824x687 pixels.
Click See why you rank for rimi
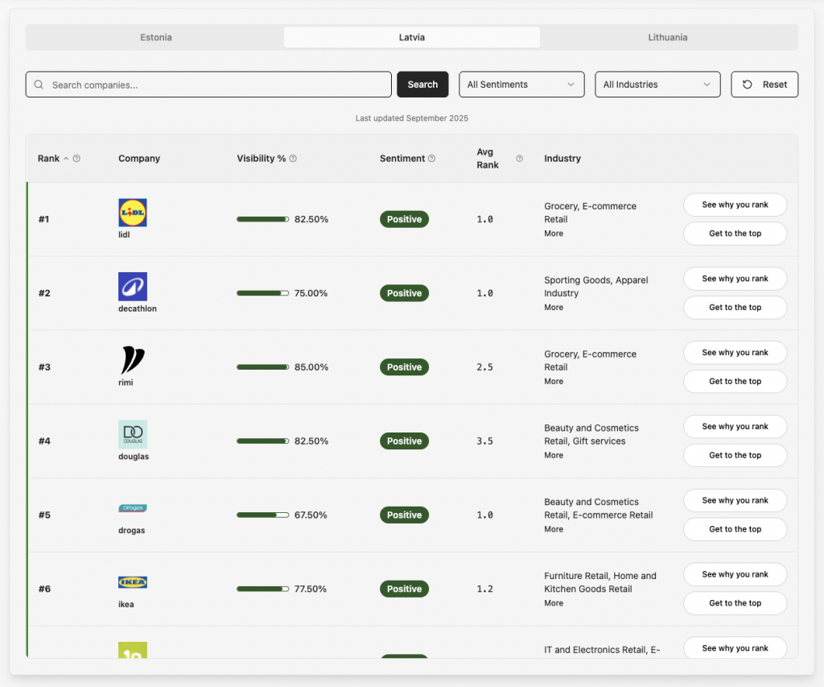pyautogui.click(x=735, y=353)
